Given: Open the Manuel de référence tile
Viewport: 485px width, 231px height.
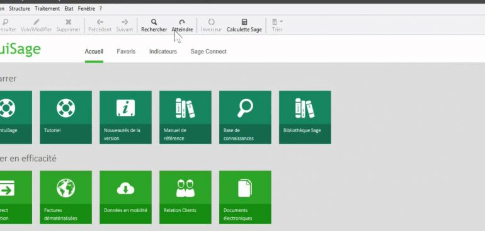Looking at the screenshot, I should click(185, 117).
